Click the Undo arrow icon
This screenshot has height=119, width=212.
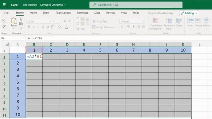(x=4, y=21)
